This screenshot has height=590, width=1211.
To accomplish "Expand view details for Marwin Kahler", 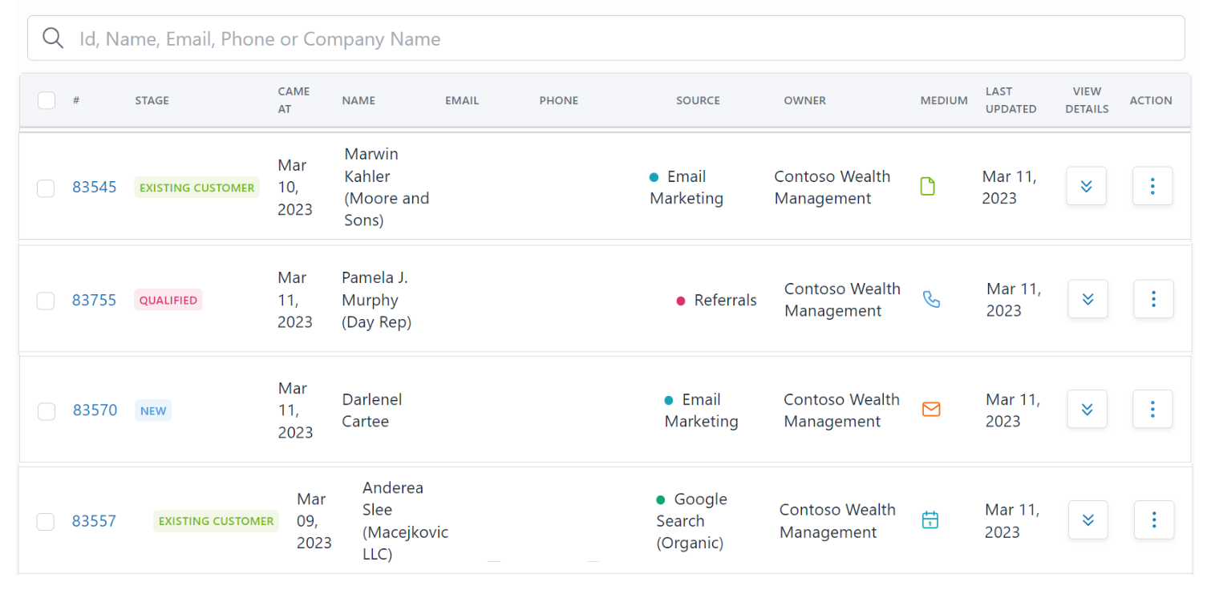I will coord(1086,186).
